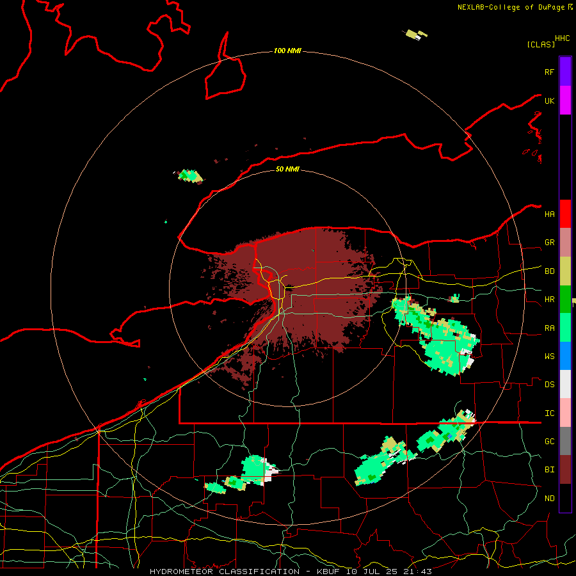Click the HA red legend swatch
The height and width of the screenshot is (576, 576).
[x=565, y=214]
